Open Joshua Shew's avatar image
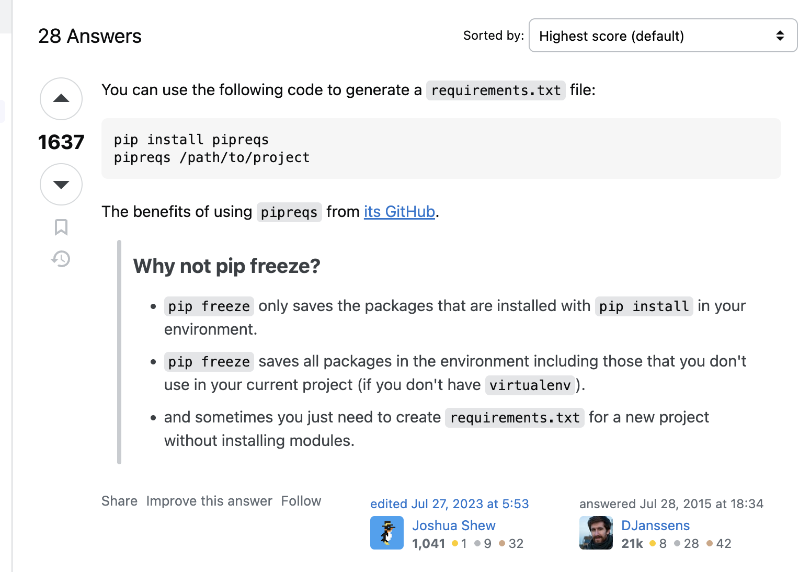 [386, 533]
